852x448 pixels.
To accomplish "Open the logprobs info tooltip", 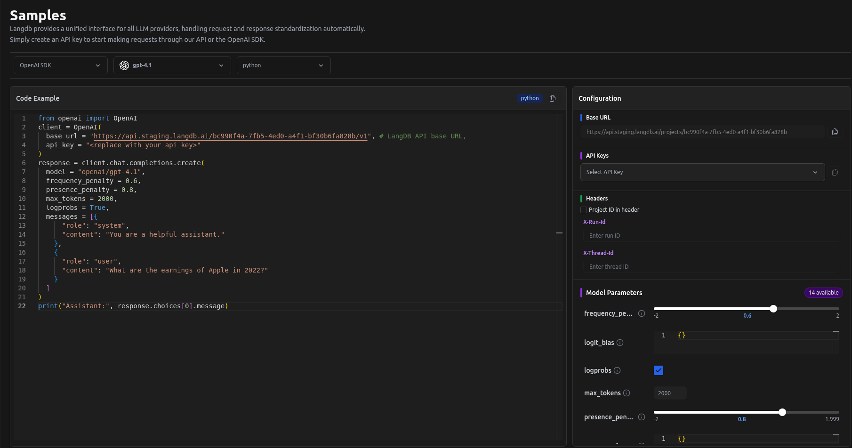I will 617,370.
